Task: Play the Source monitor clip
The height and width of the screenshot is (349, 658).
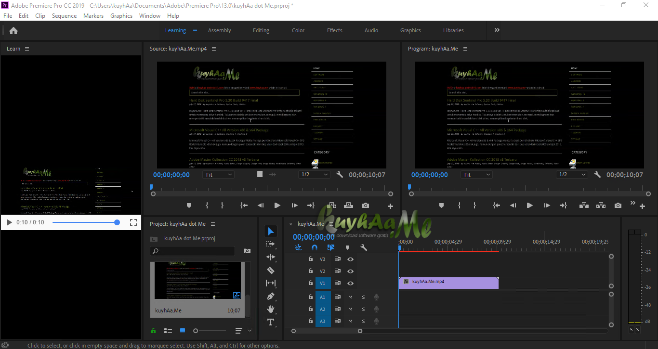Action: 277,206
